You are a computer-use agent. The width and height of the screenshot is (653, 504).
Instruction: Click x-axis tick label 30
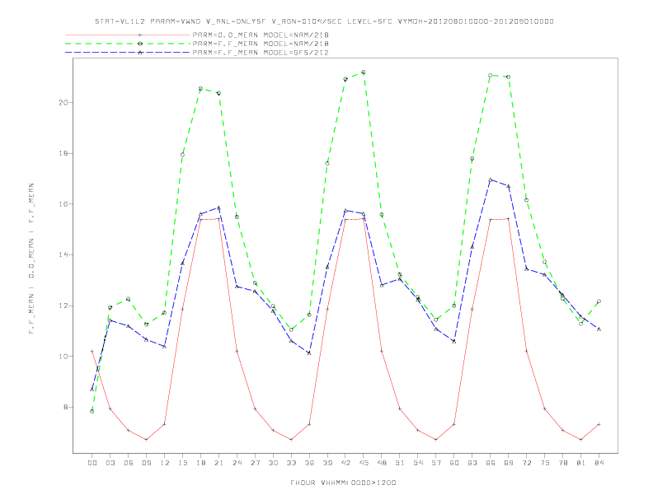point(273,463)
